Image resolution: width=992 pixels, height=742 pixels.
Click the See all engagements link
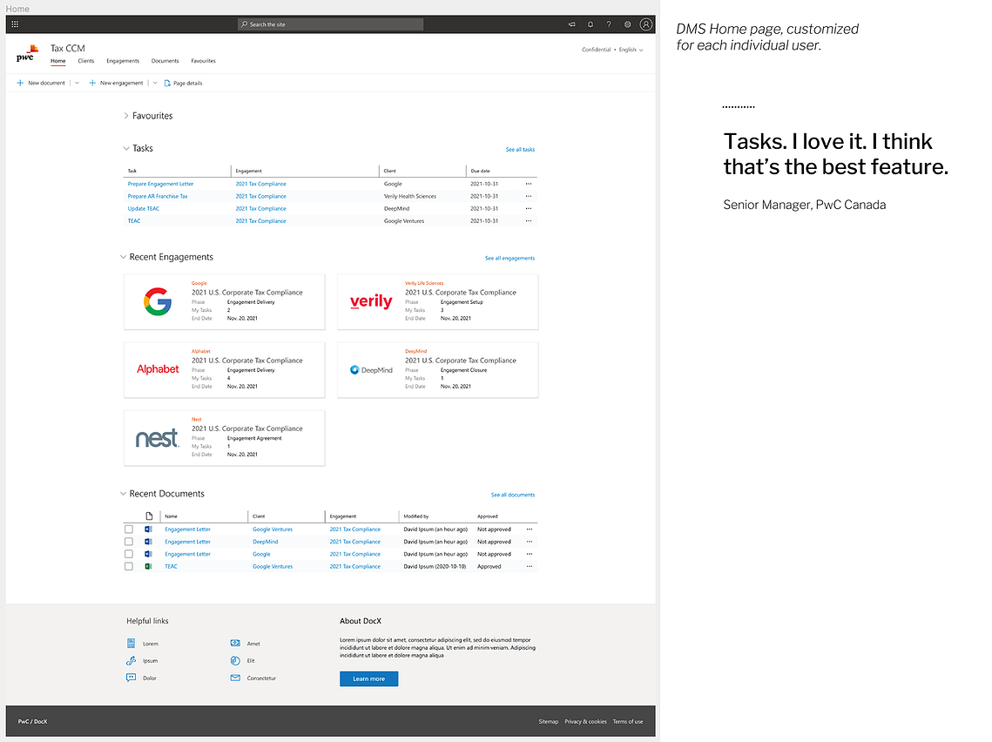509,258
